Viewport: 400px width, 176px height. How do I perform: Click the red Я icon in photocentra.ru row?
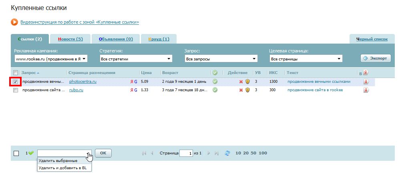tap(132, 82)
